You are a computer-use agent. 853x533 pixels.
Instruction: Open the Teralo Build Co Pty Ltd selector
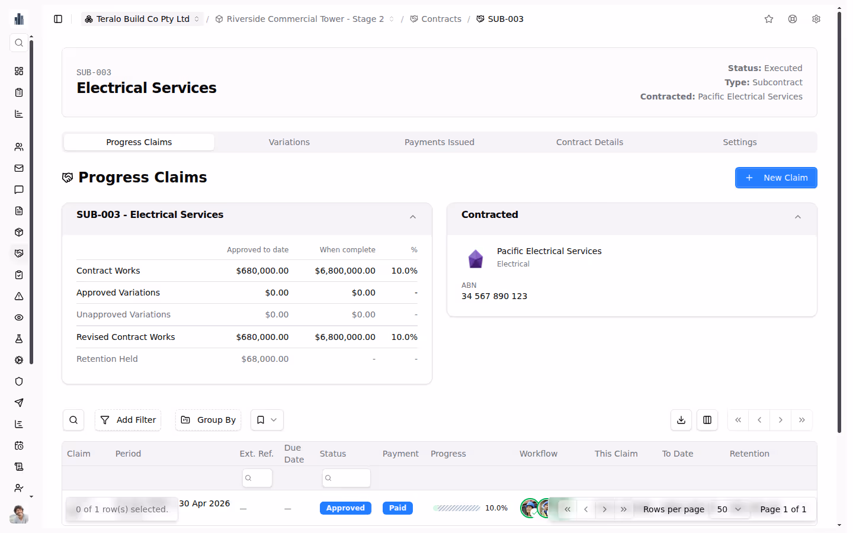142,19
